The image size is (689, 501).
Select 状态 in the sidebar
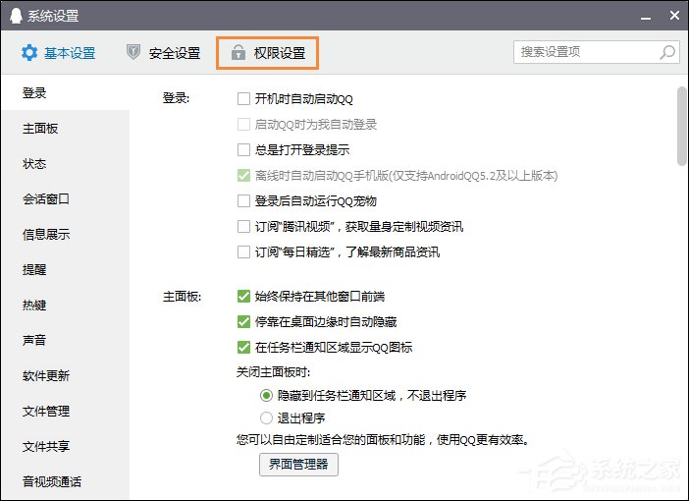(65, 164)
